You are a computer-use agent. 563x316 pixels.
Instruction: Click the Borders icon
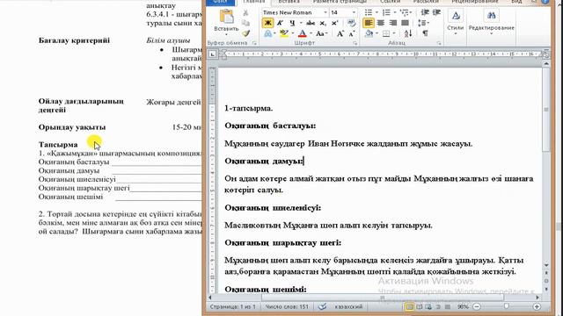click(386, 33)
